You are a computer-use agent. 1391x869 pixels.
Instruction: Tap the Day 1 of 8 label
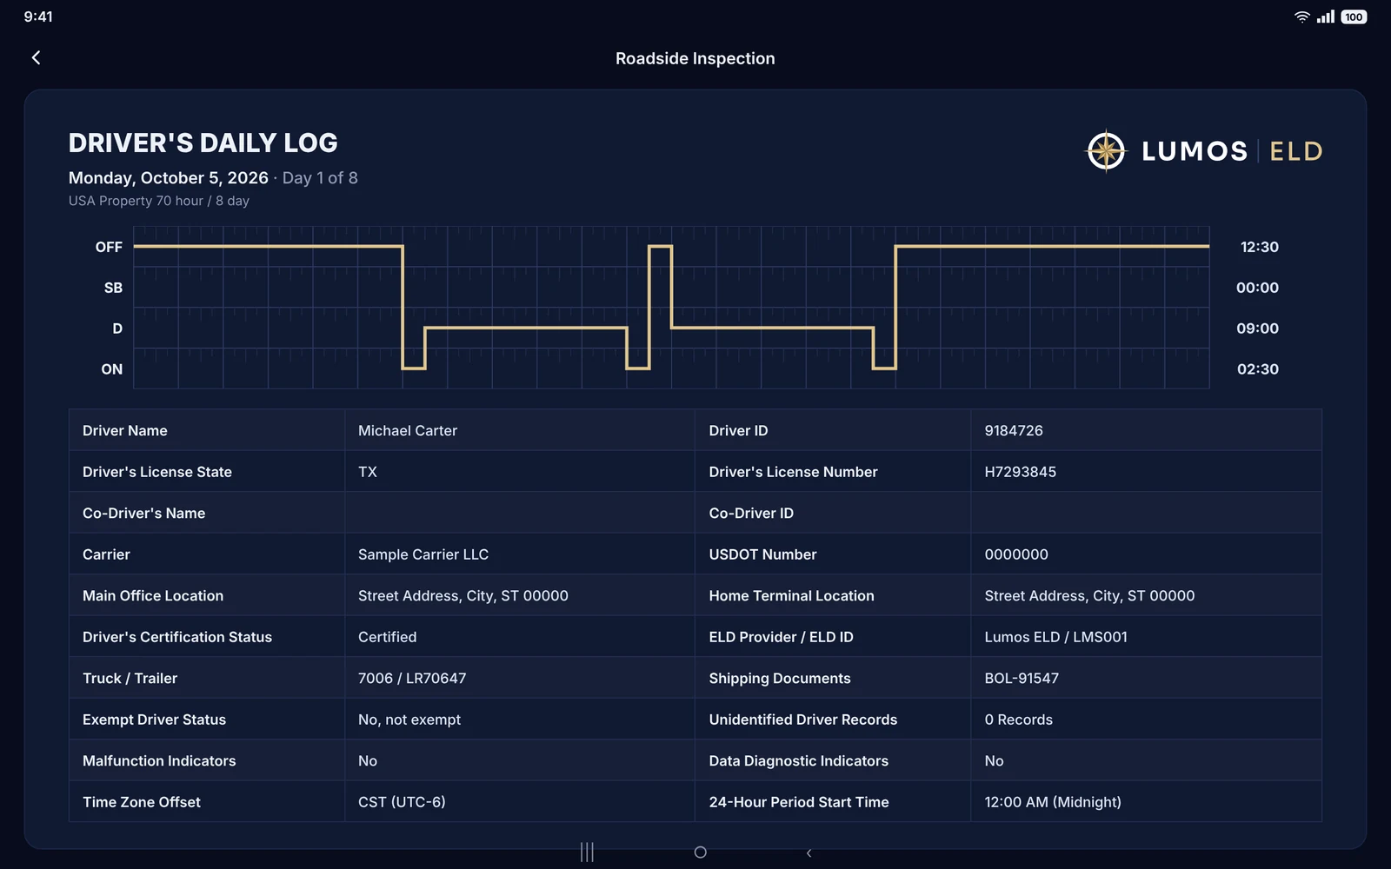[320, 177]
